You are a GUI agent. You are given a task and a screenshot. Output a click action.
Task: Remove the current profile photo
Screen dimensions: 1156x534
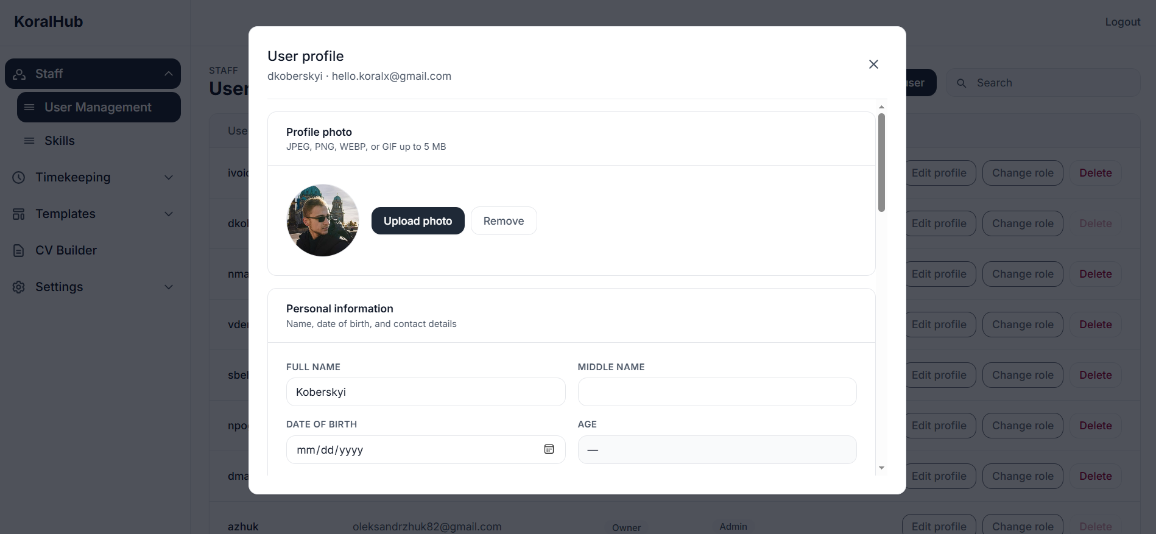[504, 220]
